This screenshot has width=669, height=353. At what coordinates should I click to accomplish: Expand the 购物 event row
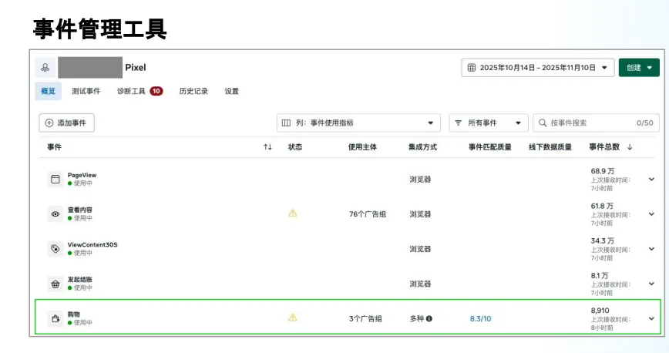[651, 318]
